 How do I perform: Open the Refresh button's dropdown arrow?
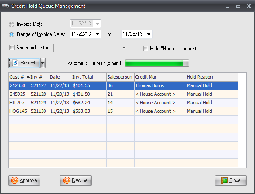(x=43, y=63)
